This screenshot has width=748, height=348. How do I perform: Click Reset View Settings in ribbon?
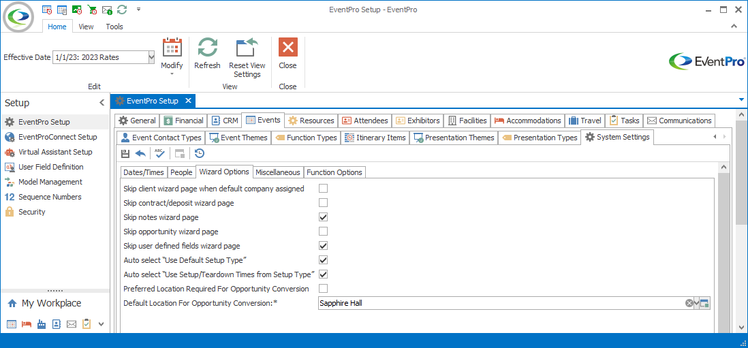247,58
